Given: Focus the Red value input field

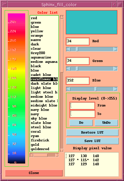Looking at the screenshot, I should [x=78, y=41].
